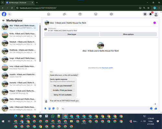Reload the page with browser refresh

click(12, 8)
